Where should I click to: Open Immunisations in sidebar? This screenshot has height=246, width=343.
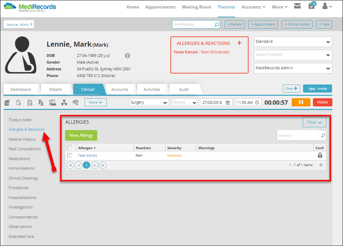22,168
